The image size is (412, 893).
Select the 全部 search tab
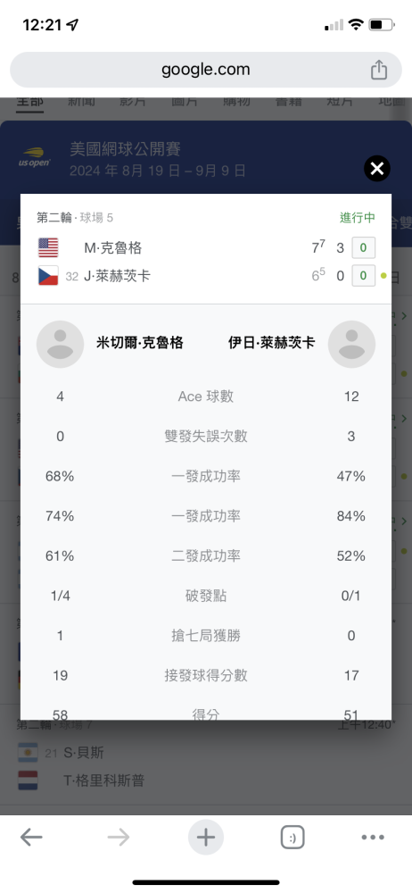[x=29, y=103]
